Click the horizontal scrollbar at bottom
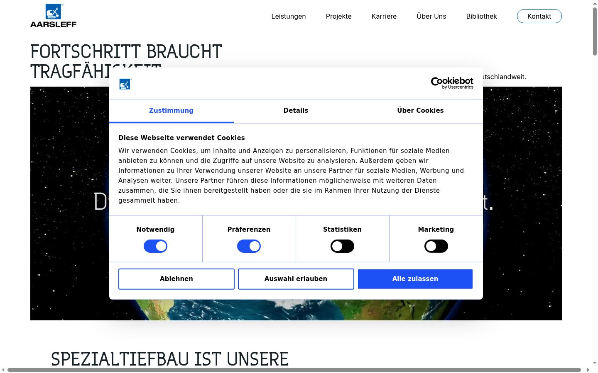Viewport: 598px width, 373px height. (294, 370)
